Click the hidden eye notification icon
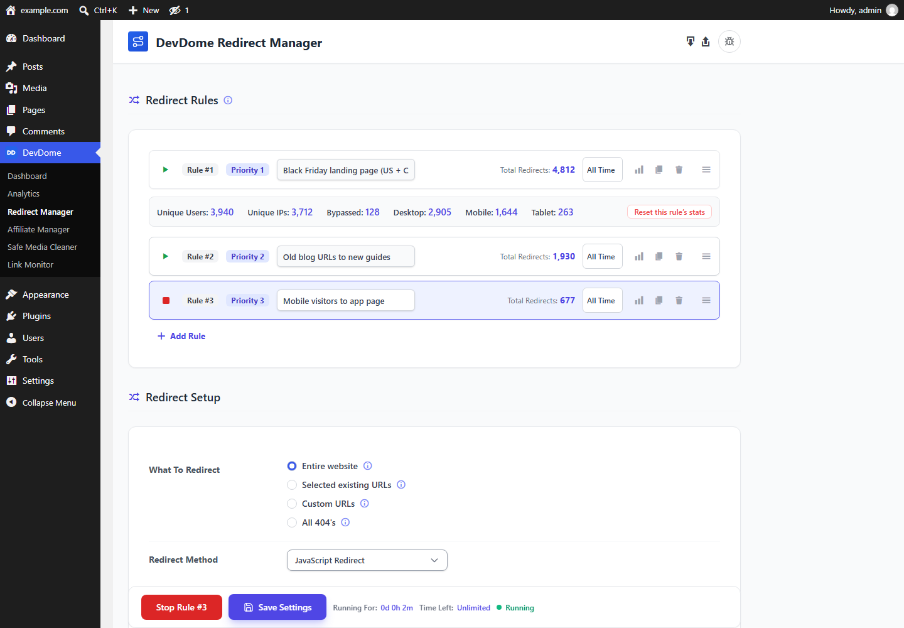Image resolution: width=904 pixels, height=628 pixels. [x=175, y=10]
